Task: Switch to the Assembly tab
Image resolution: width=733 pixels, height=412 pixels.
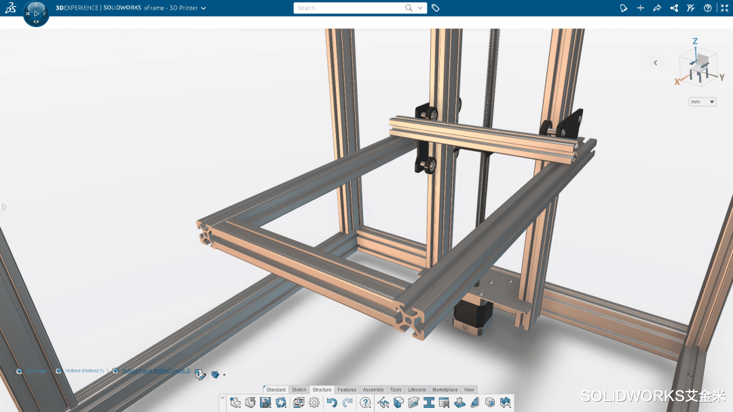Action: [x=373, y=390]
